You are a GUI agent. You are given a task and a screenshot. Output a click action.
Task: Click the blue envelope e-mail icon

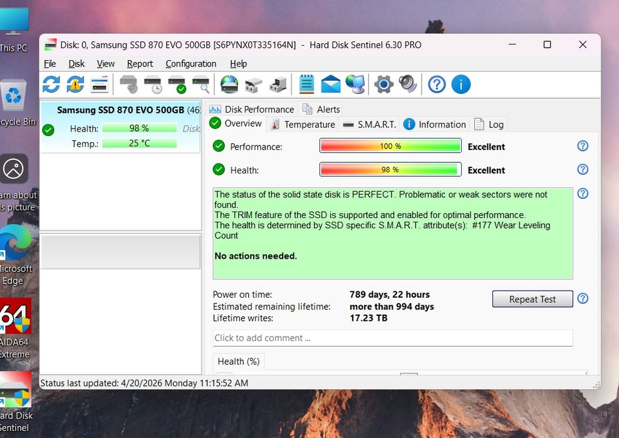point(331,84)
